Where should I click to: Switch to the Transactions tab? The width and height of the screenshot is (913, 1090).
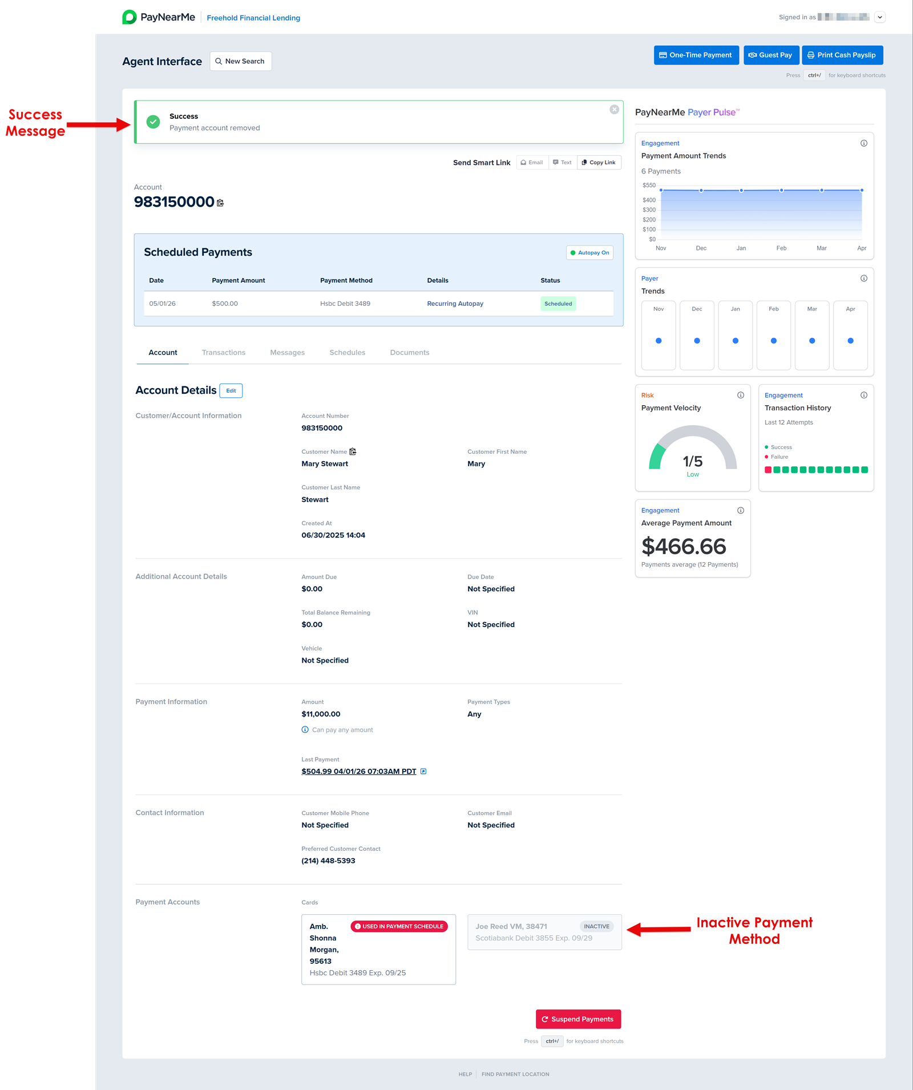224,353
